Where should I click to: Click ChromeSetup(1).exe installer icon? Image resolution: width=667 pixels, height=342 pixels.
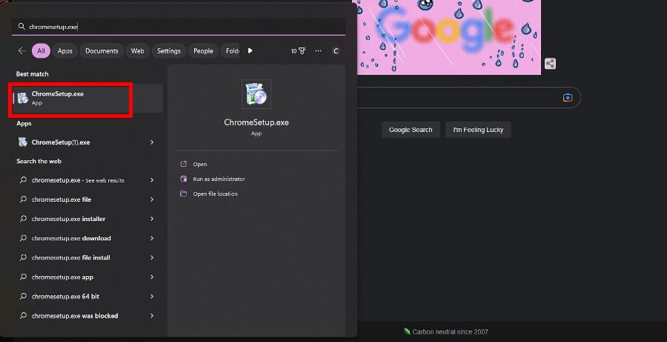click(22, 142)
